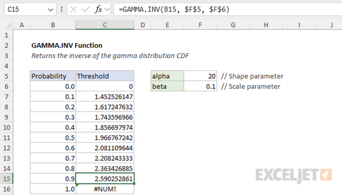The height and width of the screenshot is (195, 342).
Task: Click the probability cell 0.5
Action: coord(53,138)
